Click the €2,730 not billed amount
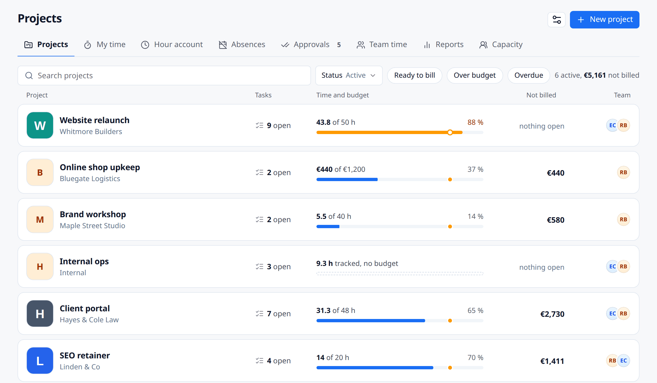This screenshot has width=657, height=383. click(x=552, y=314)
